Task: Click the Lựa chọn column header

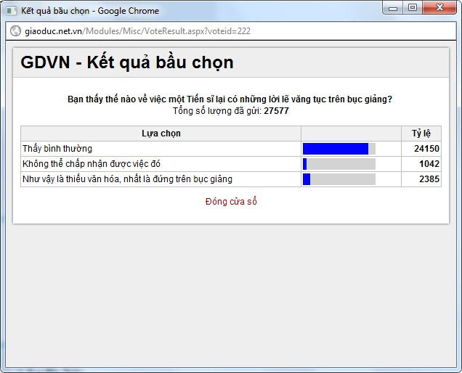Action: 161,134
